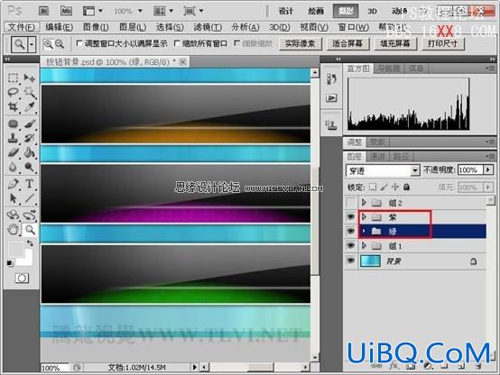Open Mini Bridge with Mb icon
The height and width of the screenshot is (375, 500).
point(66,11)
